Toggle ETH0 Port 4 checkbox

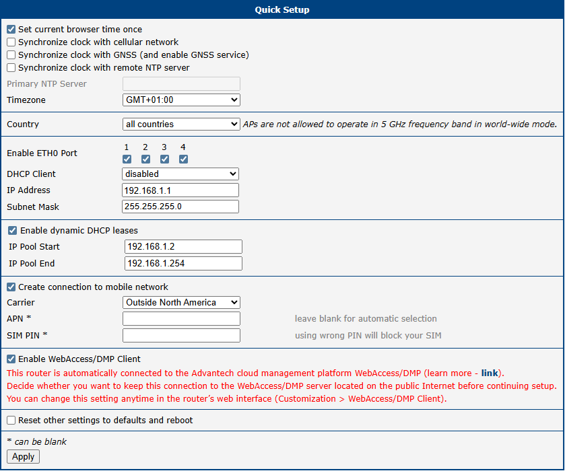pos(183,159)
